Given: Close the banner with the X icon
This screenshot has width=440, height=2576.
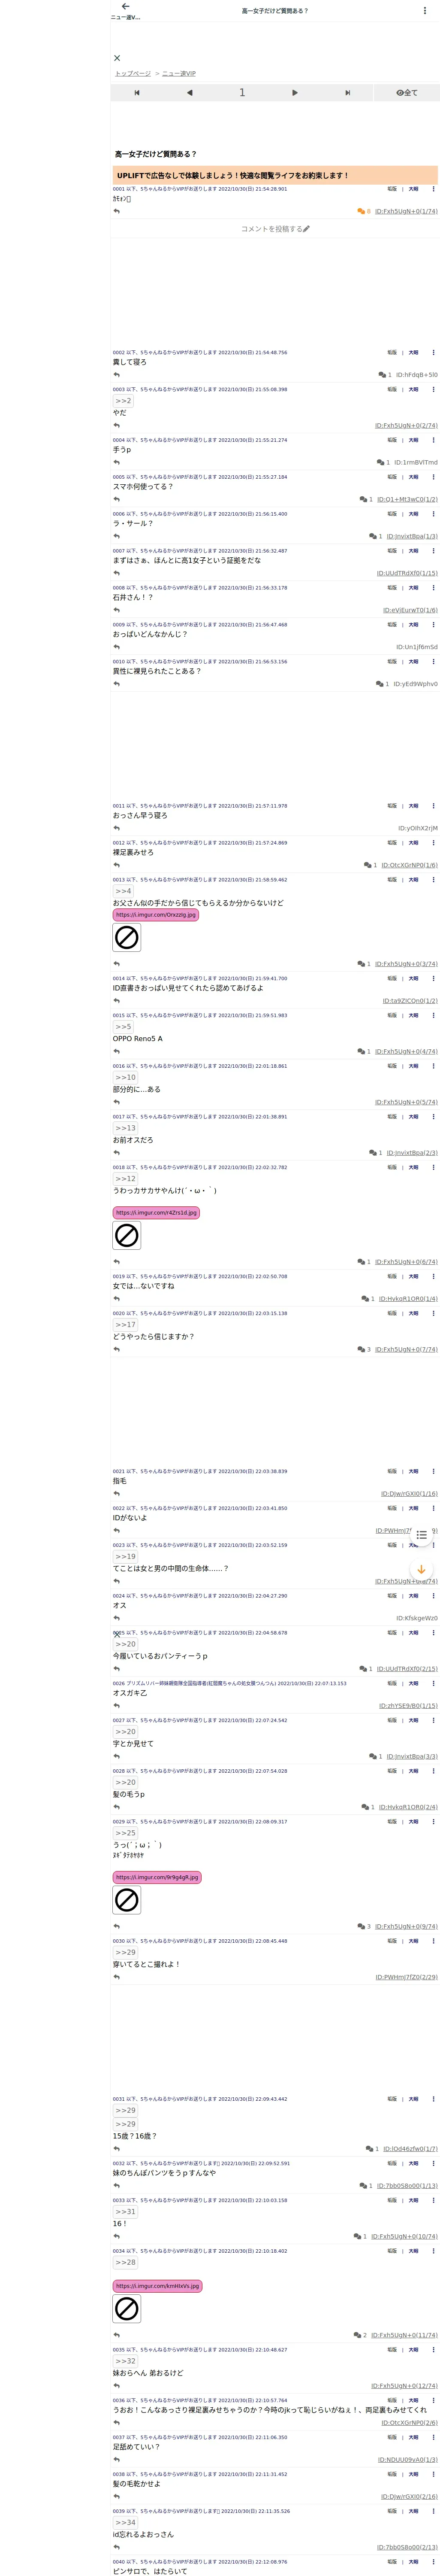Looking at the screenshot, I should point(117,58).
